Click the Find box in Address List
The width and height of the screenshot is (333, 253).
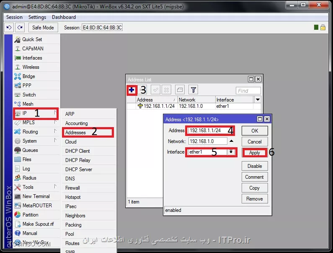248,91
